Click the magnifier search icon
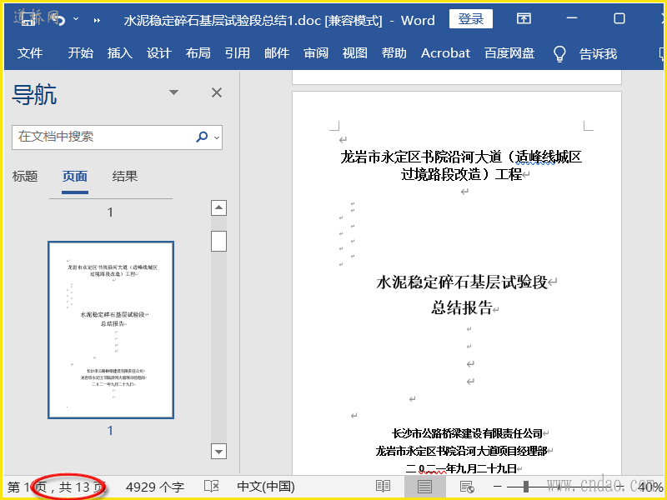This screenshot has height=500, width=667. [202, 137]
